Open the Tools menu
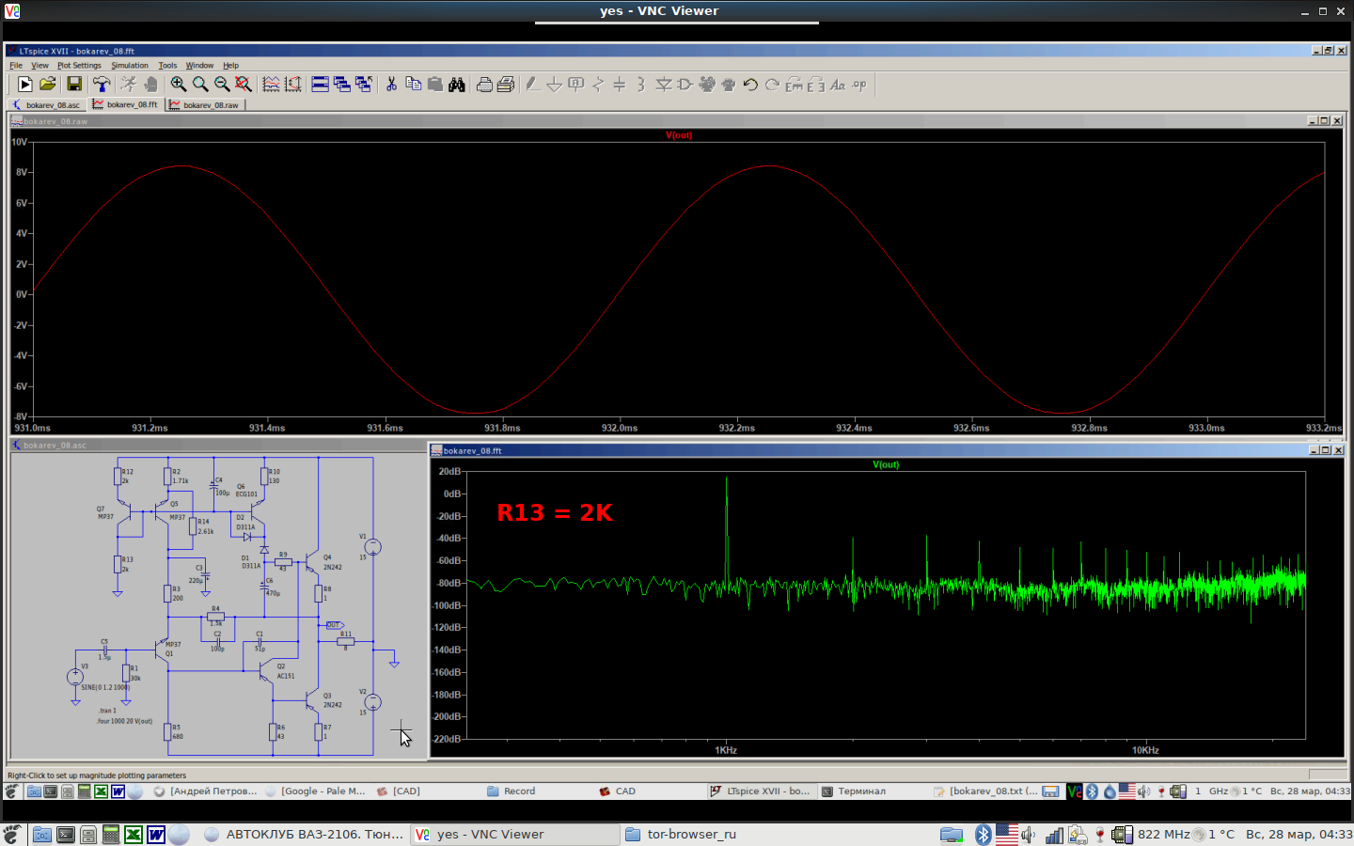1354x846 pixels. point(167,66)
